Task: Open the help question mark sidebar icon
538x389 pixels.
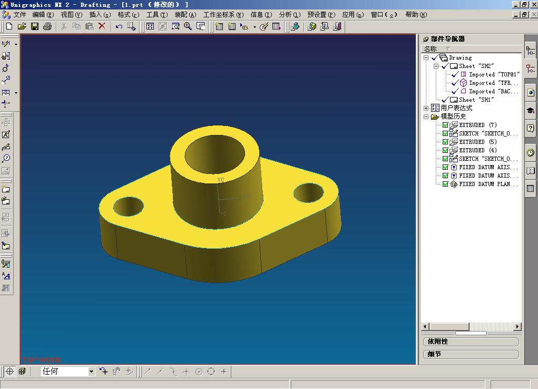Action: coord(531,129)
